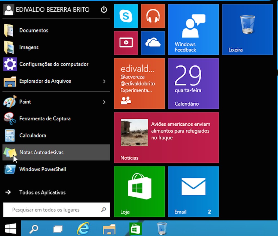Open File Explorer from taskbar
278x236 pixels.
click(x=109, y=229)
